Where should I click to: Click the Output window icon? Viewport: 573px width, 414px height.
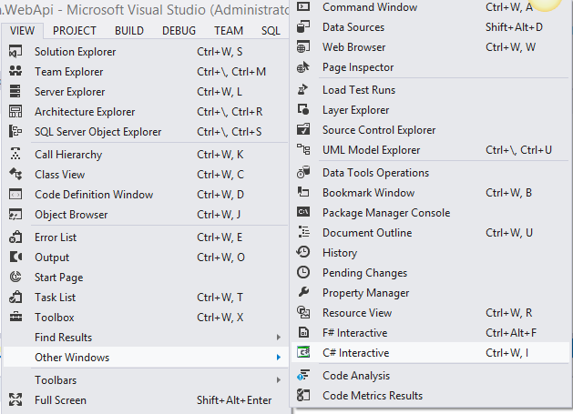(x=15, y=257)
